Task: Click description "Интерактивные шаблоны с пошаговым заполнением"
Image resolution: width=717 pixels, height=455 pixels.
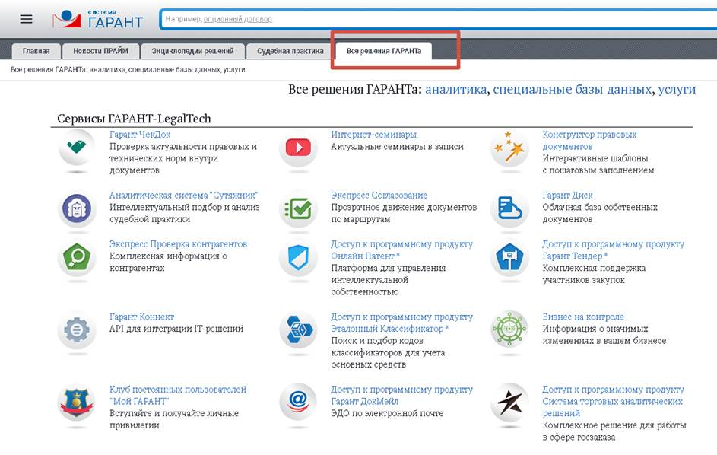Action: pos(598,164)
